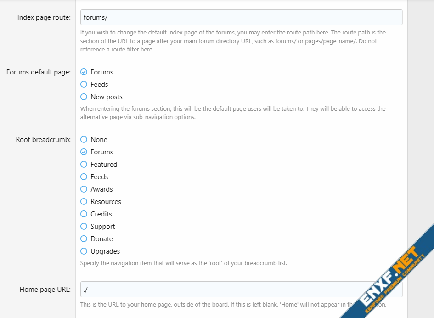
Task: Select Forums as forums default page
Action: [x=84, y=72]
